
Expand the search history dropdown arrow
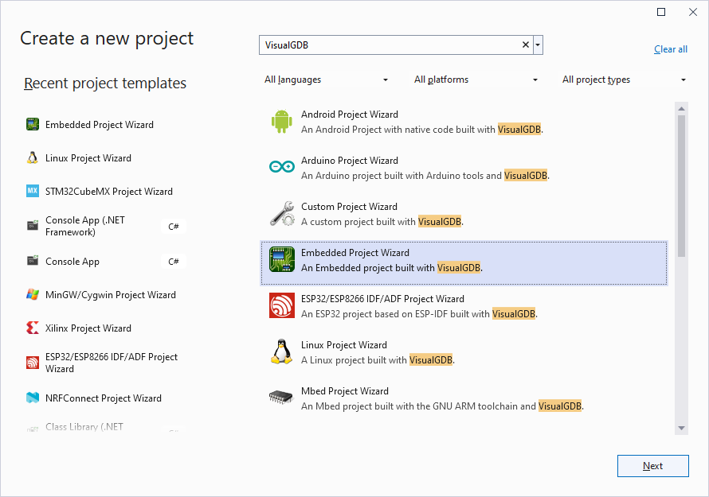(x=538, y=45)
